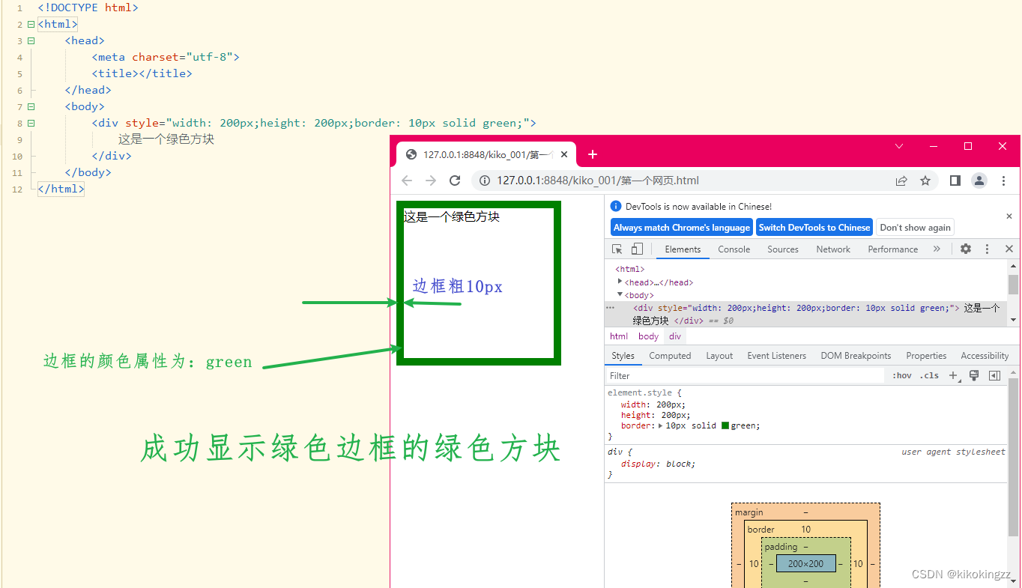Click the share page icon in address bar

pos(901,181)
